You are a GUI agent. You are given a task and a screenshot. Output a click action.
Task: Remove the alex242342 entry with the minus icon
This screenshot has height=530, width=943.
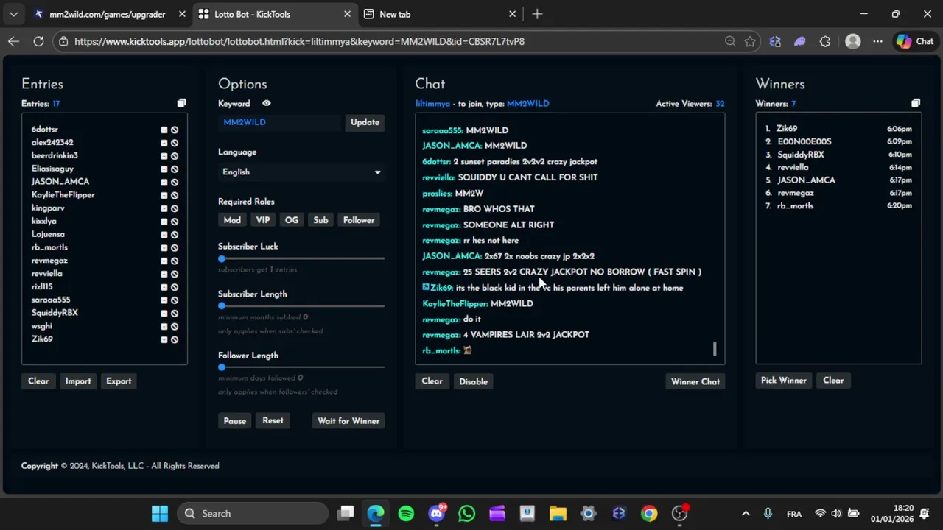click(x=164, y=143)
